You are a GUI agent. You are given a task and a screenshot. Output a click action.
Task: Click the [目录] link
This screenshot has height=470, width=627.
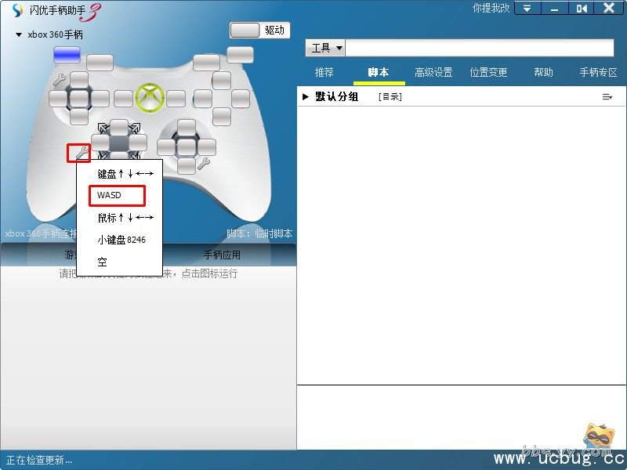pyautogui.click(x=390, y=96)
